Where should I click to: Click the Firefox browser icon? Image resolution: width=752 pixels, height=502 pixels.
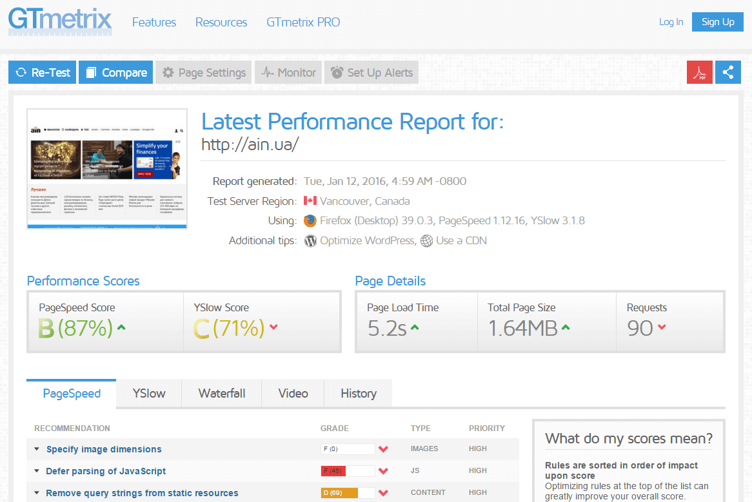click(x=310, y=220)
